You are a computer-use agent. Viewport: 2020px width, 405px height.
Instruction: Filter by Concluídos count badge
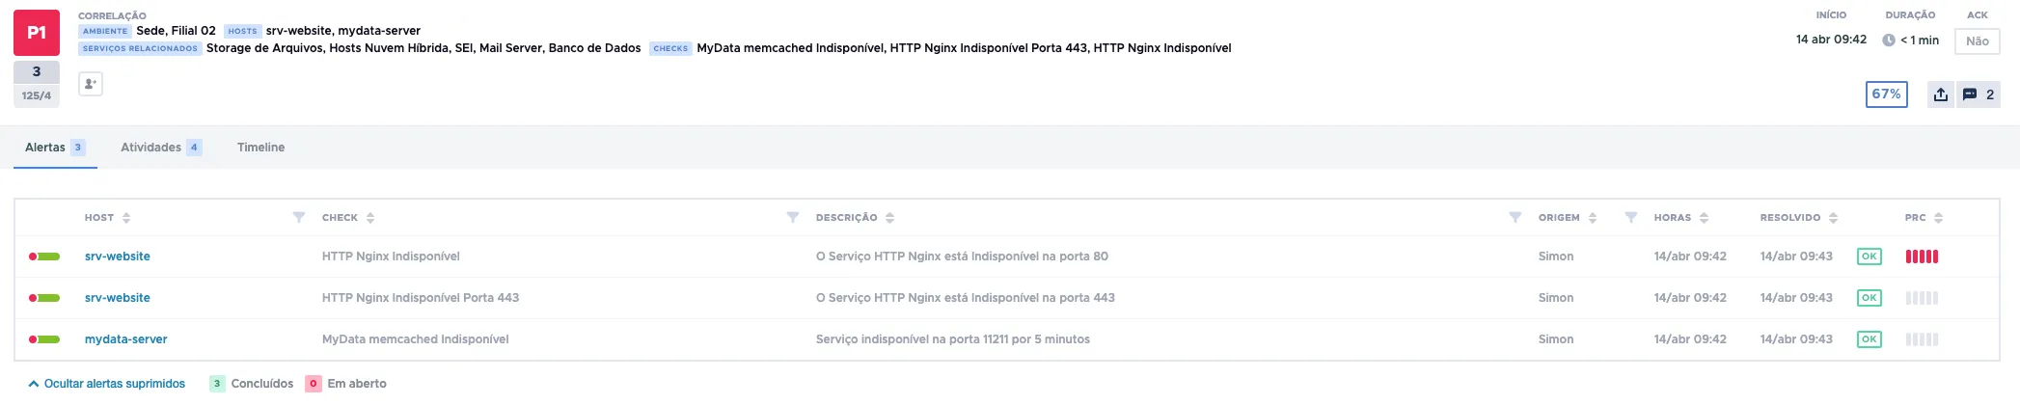coord(217,384)
